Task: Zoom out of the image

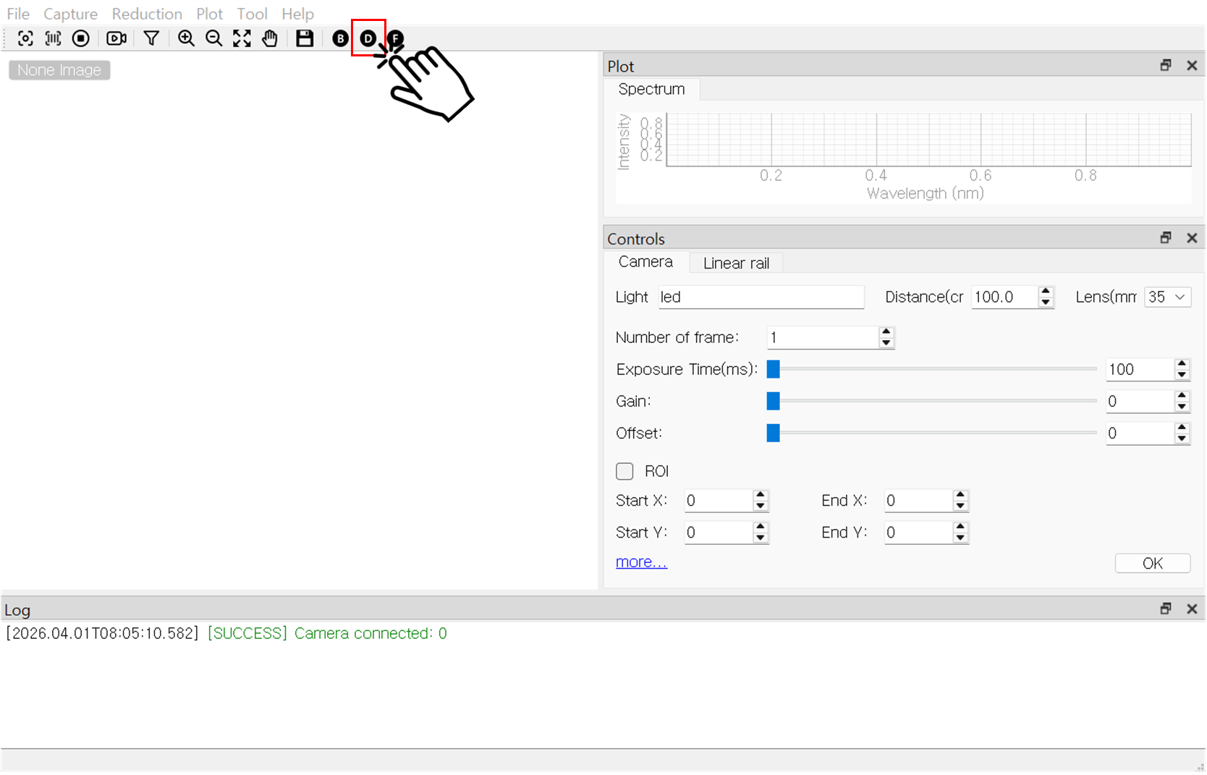Action: tap(213, 38)
